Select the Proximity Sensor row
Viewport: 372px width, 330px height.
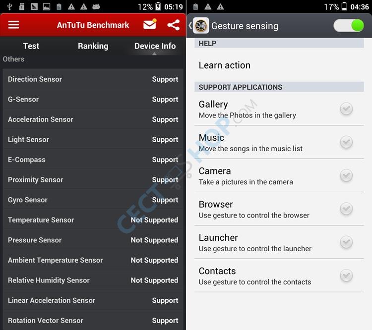coord(93,180)
